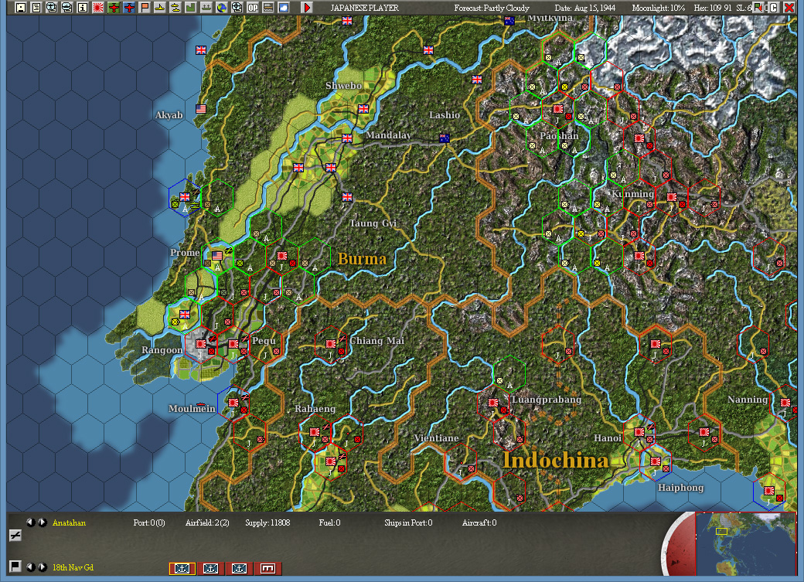Click the Akyab base label
This screenshot has height=582, width=804.
click(169, 115)
